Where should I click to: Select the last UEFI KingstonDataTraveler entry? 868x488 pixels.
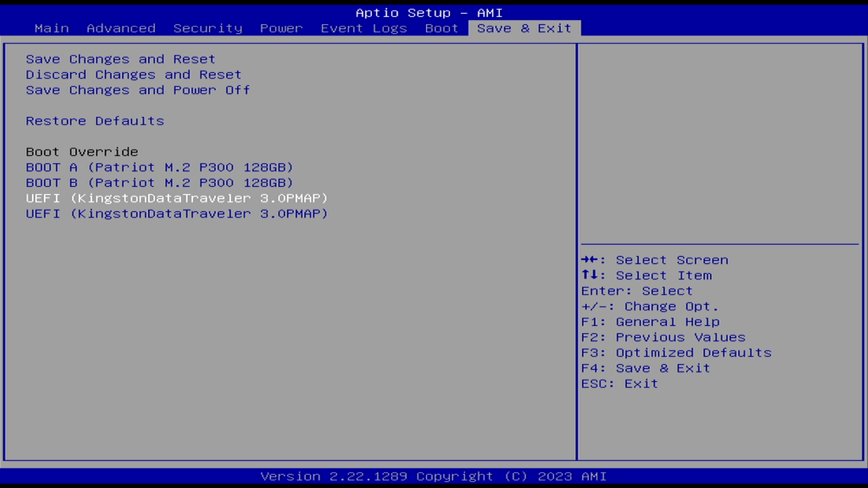(176, 214)
